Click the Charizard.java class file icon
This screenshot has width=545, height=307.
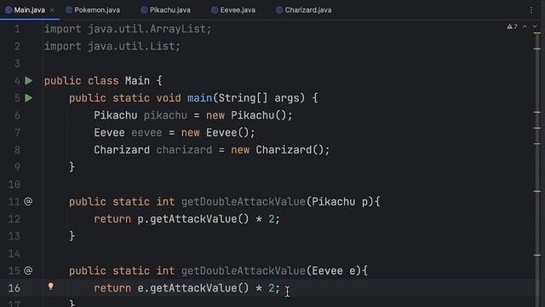tap(279, 10)
